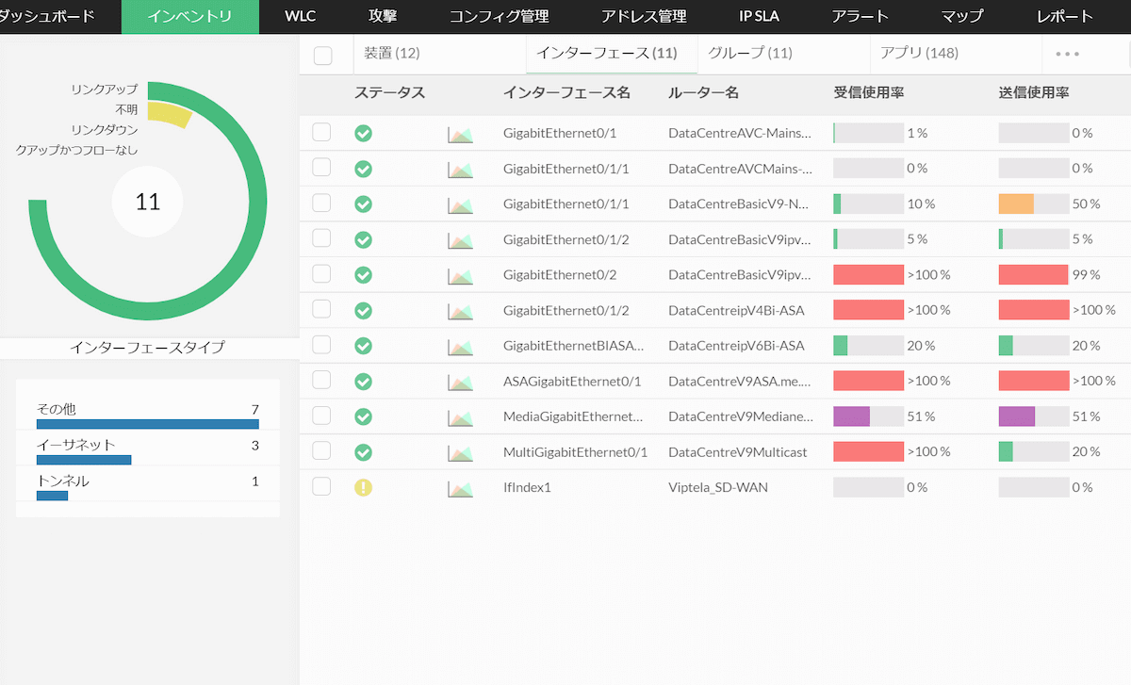Click the yellow warning status icon for IfIndex1
This screenshot has width=1131, height=685.
coord(363,487)
